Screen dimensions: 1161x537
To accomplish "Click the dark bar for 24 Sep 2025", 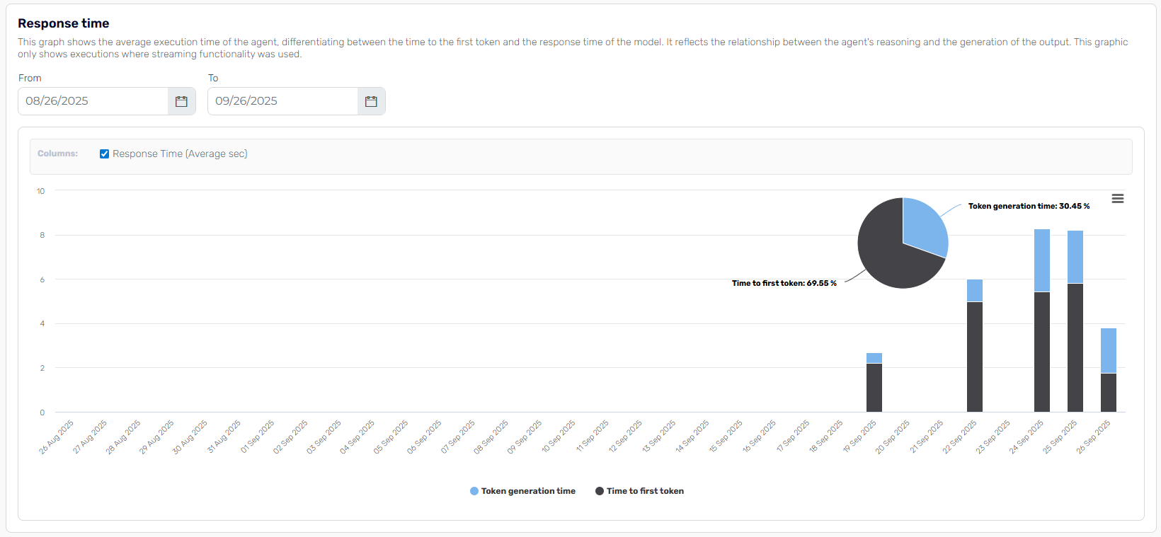I will coord(1042,352).
